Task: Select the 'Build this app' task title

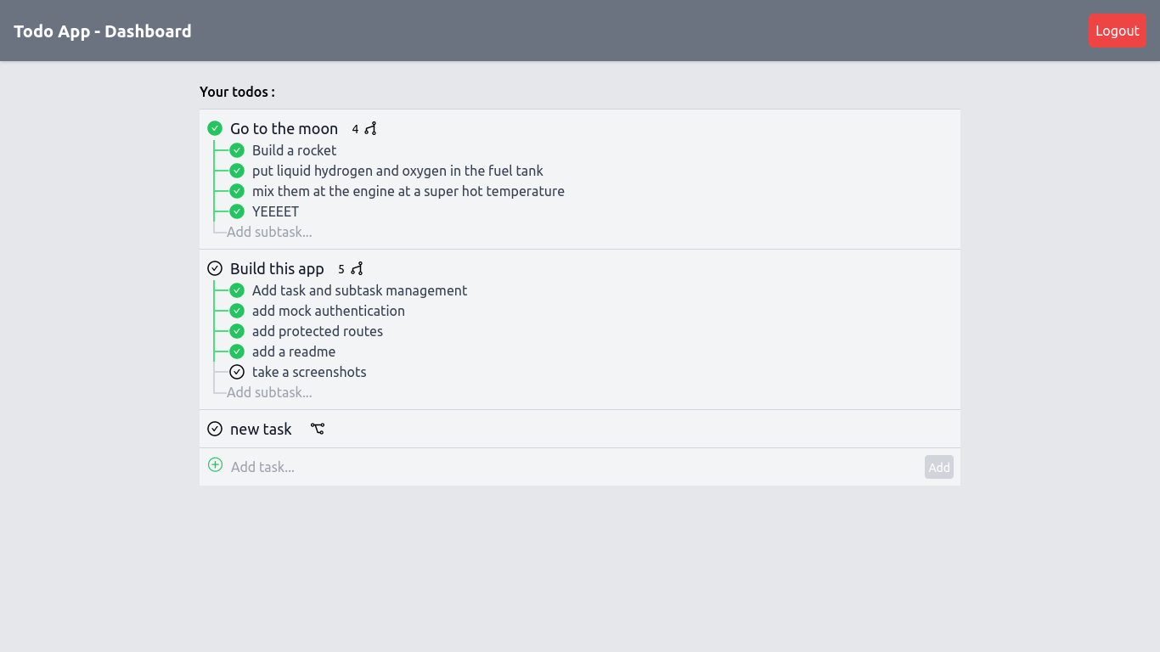Action: (x=277, y=268)
